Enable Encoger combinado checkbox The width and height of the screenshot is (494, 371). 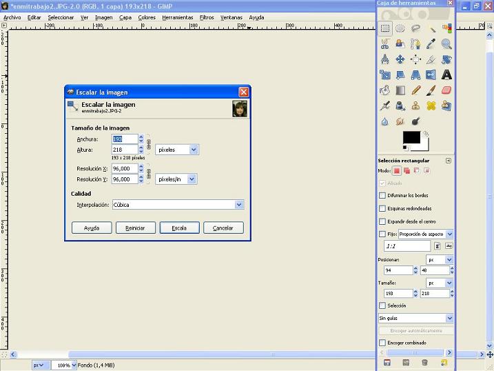point(382,343)
